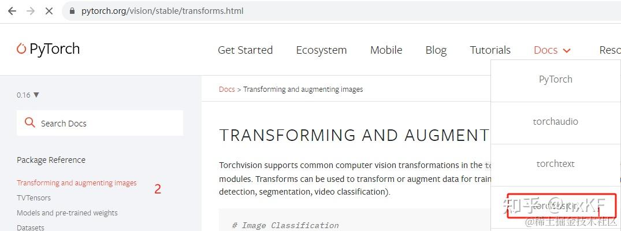This screenshot has height=231, width=621.
Task: Go to the Mobile page
Action: 386,50
